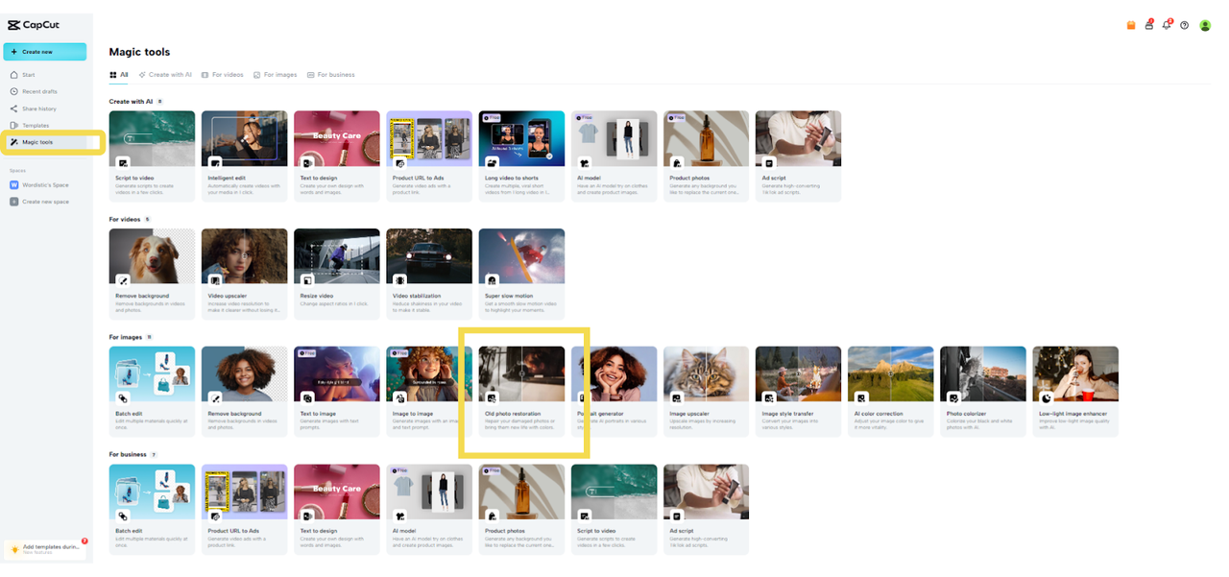Open Product URL to Ads under For business
This screenshot has height=577, width=1229.
click(x=244, y=510)
